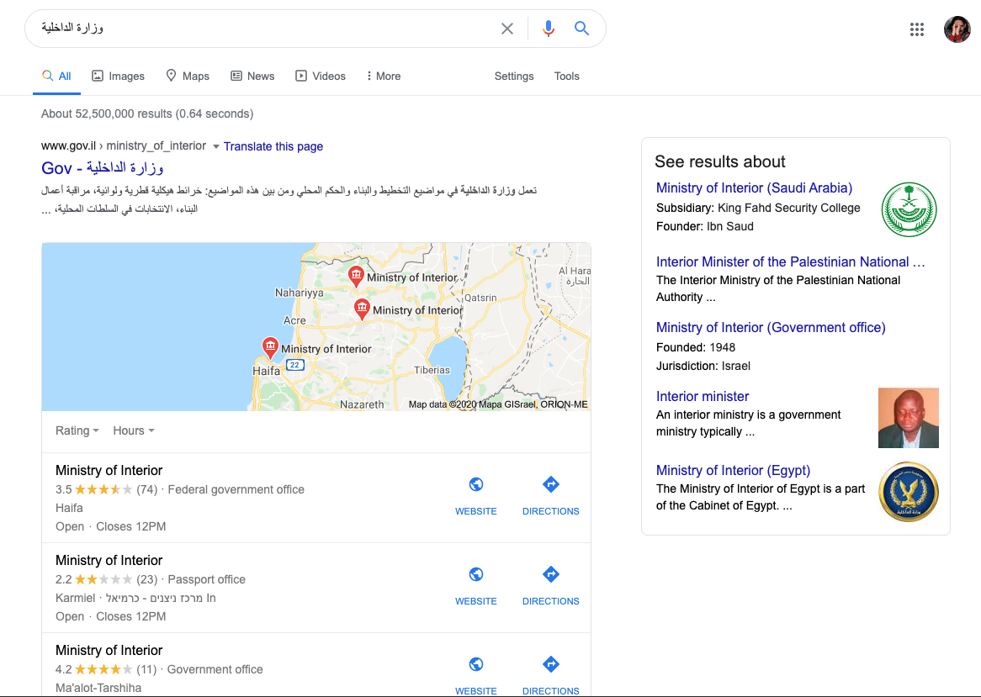
Task: Get directions to the Haifa Ministry of Interior
Action: point(550,495)
